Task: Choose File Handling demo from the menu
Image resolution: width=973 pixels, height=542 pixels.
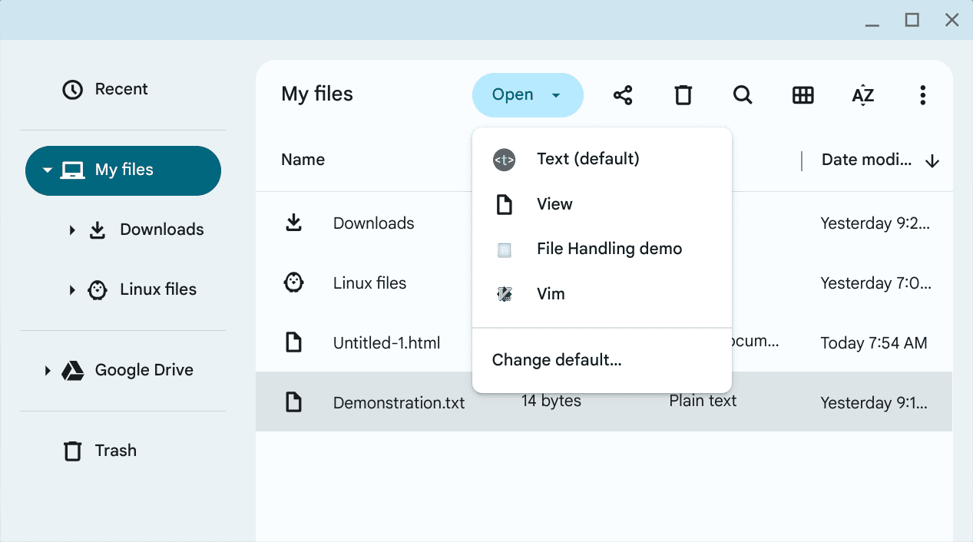Action: pyautogui.click(x=609, y=248)
